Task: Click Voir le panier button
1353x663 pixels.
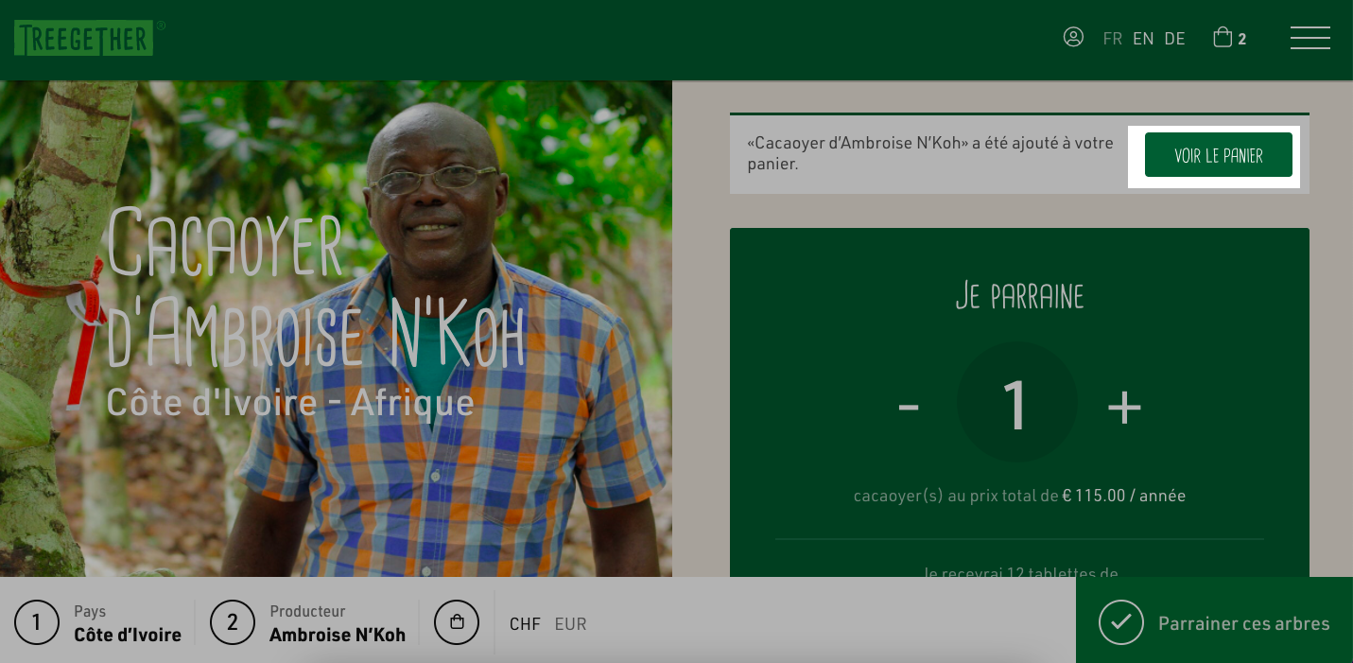Action: click(x=1218, y=155)
